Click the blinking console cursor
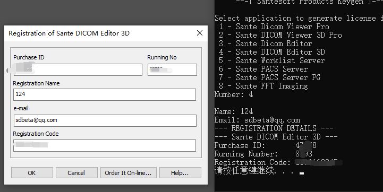This screenshot has width=383, height=192. tap(302, 174)
